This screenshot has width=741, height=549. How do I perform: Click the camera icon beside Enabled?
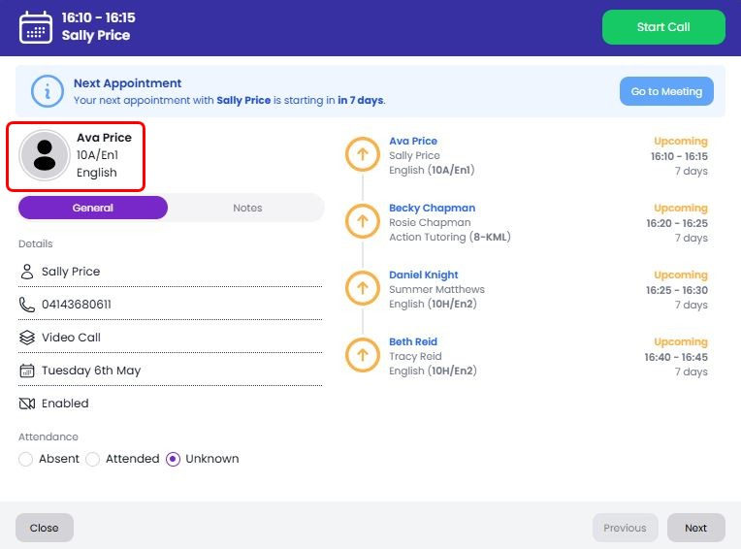coord(27,404)
